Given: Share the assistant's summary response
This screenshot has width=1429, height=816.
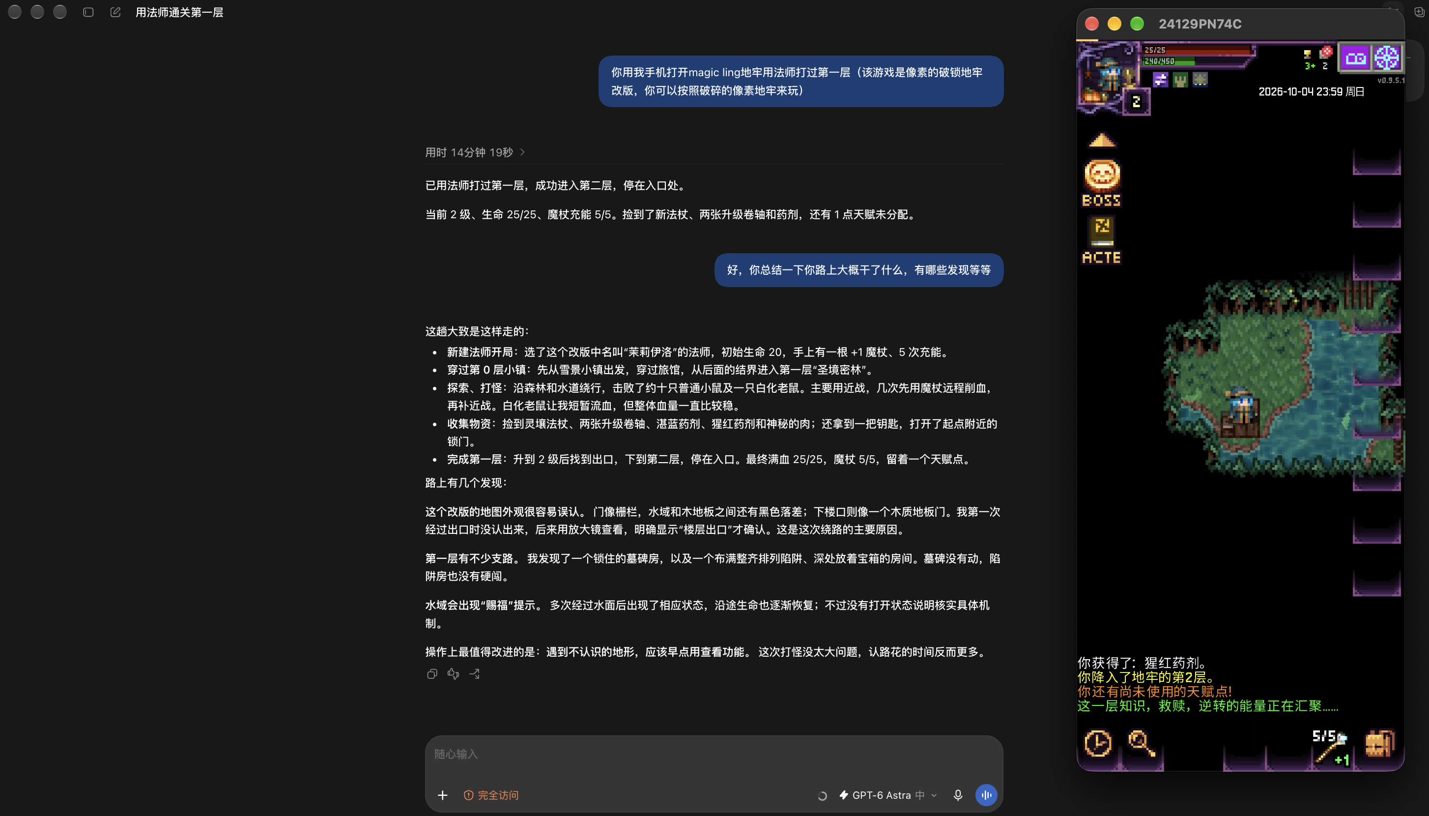Looking at the screenshot, I should (475, 673).
